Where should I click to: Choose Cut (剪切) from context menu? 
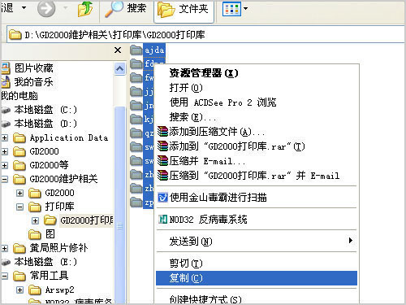coord(186,264)
